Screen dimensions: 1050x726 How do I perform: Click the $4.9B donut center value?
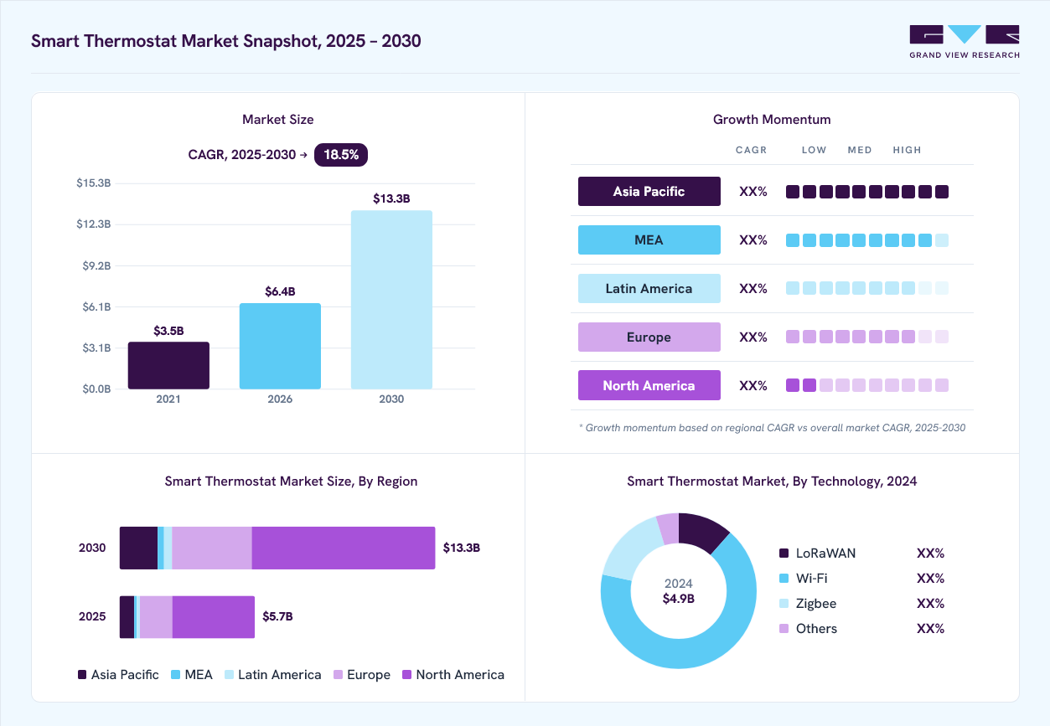(679, 599)
